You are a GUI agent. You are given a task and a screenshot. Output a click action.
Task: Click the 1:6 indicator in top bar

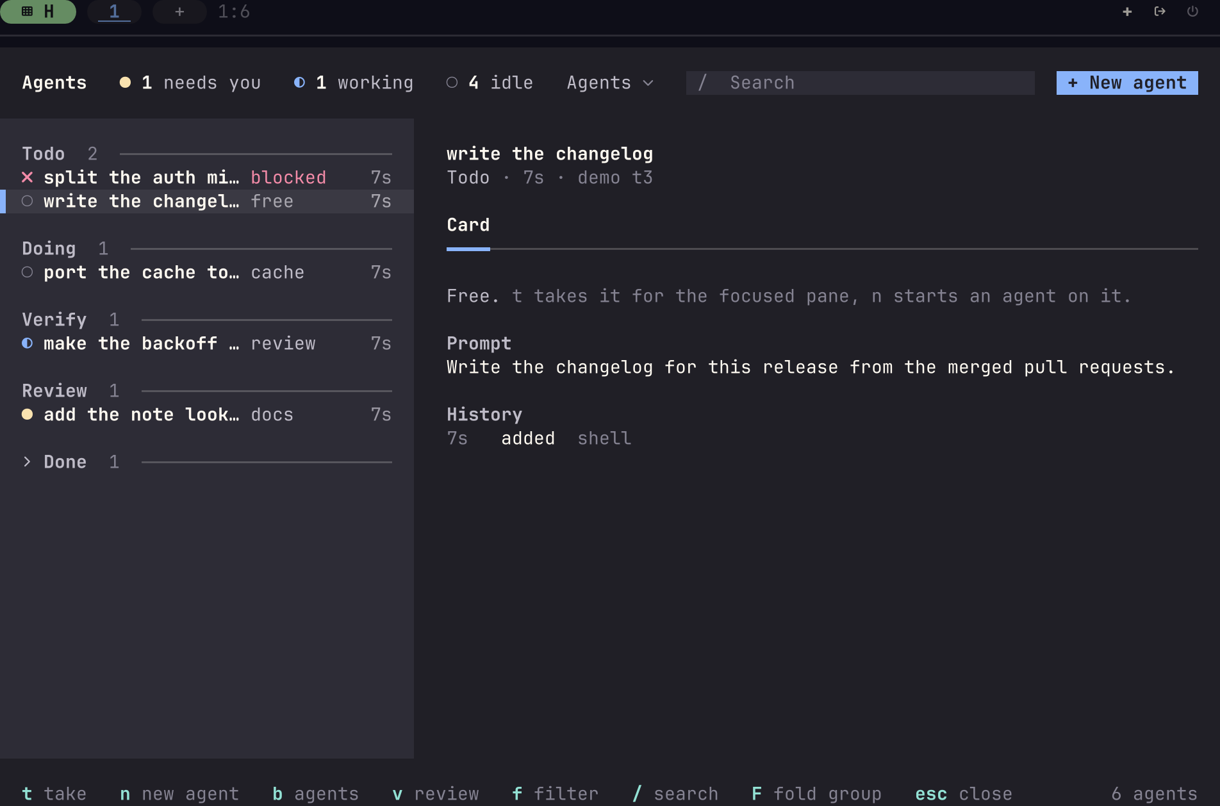tap(234, 12)
